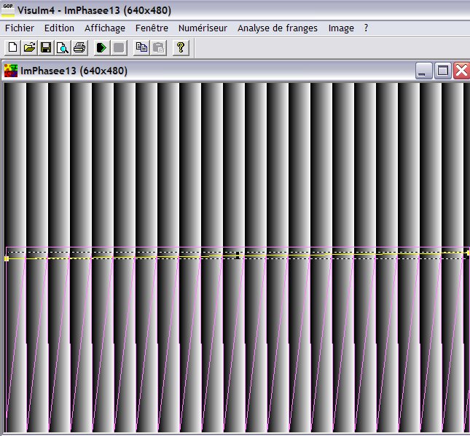Screen dimensions: 470x436
Task: Click the paste toolbar icon
Action: [158, 48]
